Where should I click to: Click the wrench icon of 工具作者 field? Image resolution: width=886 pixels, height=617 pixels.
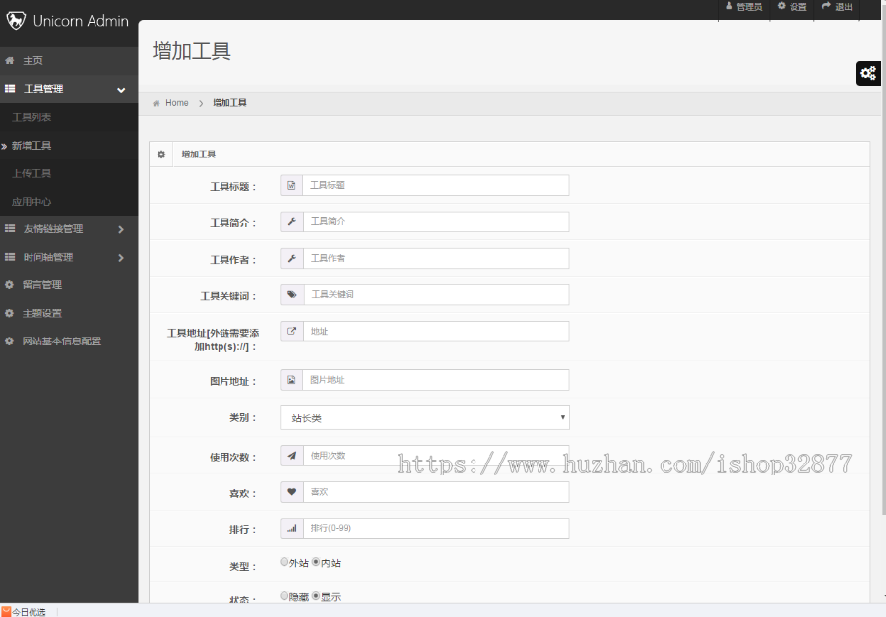click(292, 258)
